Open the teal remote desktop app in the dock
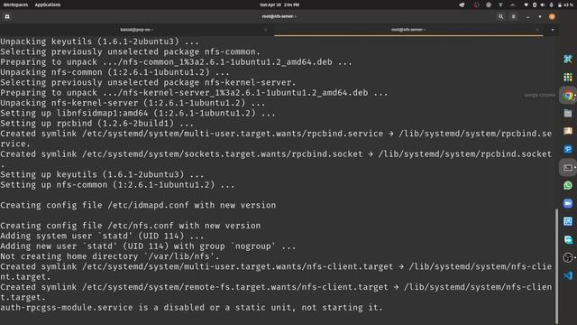577x325 pixels. click(568, 239)
